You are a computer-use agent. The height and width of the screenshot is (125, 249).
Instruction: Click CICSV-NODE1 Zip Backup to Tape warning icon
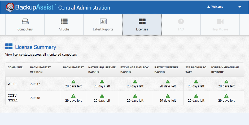point(196,96)
